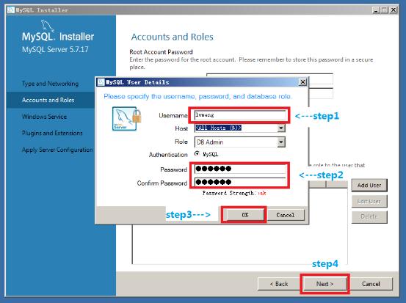Click the Authentication label
Image resolution: width=406 pixels, height=303 pixels.
tap(168, 155)
